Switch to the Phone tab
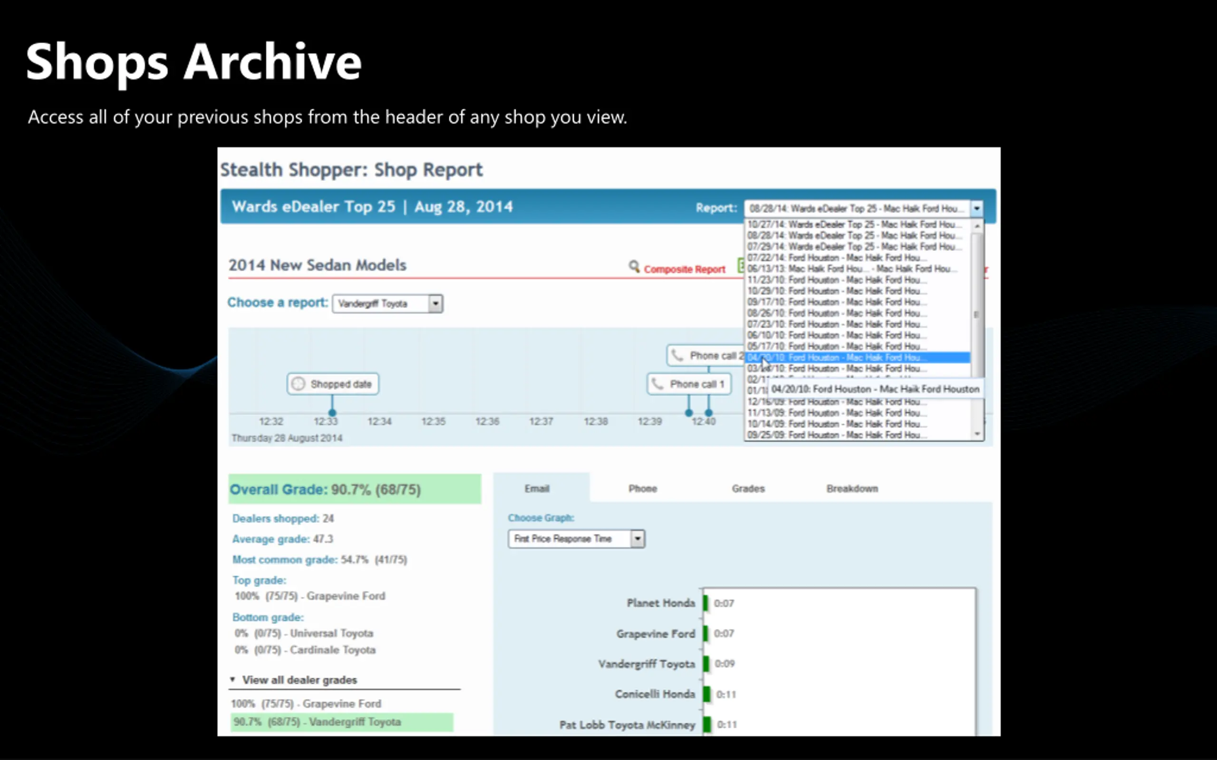The image size is (1217, 760). (642, 489)
